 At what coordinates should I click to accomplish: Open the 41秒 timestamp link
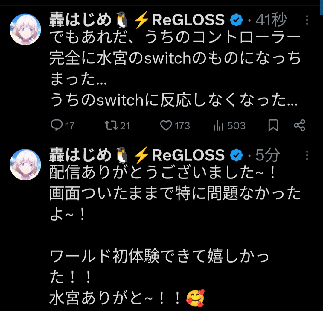point(271,20)
